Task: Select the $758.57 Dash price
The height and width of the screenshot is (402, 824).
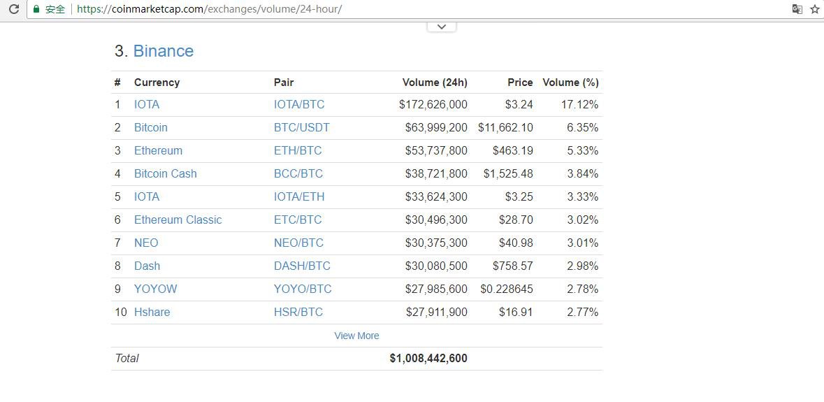Action: click(x=513, y=266)
